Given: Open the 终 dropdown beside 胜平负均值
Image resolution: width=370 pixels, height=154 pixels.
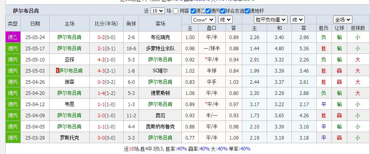Looking at the screenshot, I should tap(297, 20).
